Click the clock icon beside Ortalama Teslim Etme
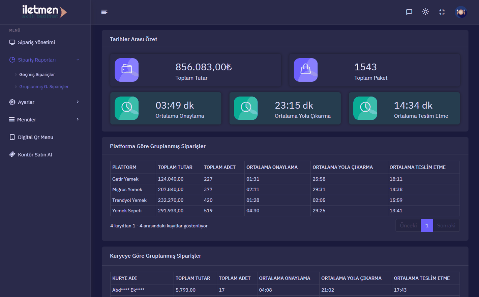479x297 pixels. tap(365, 108)
